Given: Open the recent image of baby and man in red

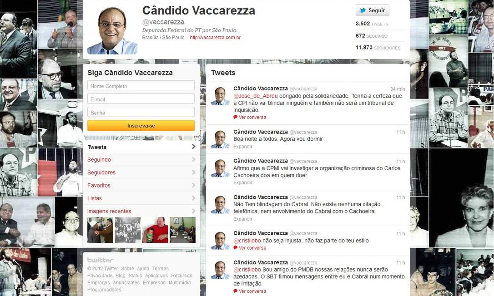Looking at the screenshot, I should (x=155, y=230).
